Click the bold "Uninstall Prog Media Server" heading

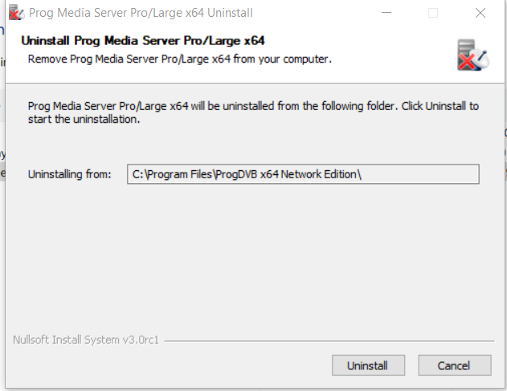[x=143, y=40]
